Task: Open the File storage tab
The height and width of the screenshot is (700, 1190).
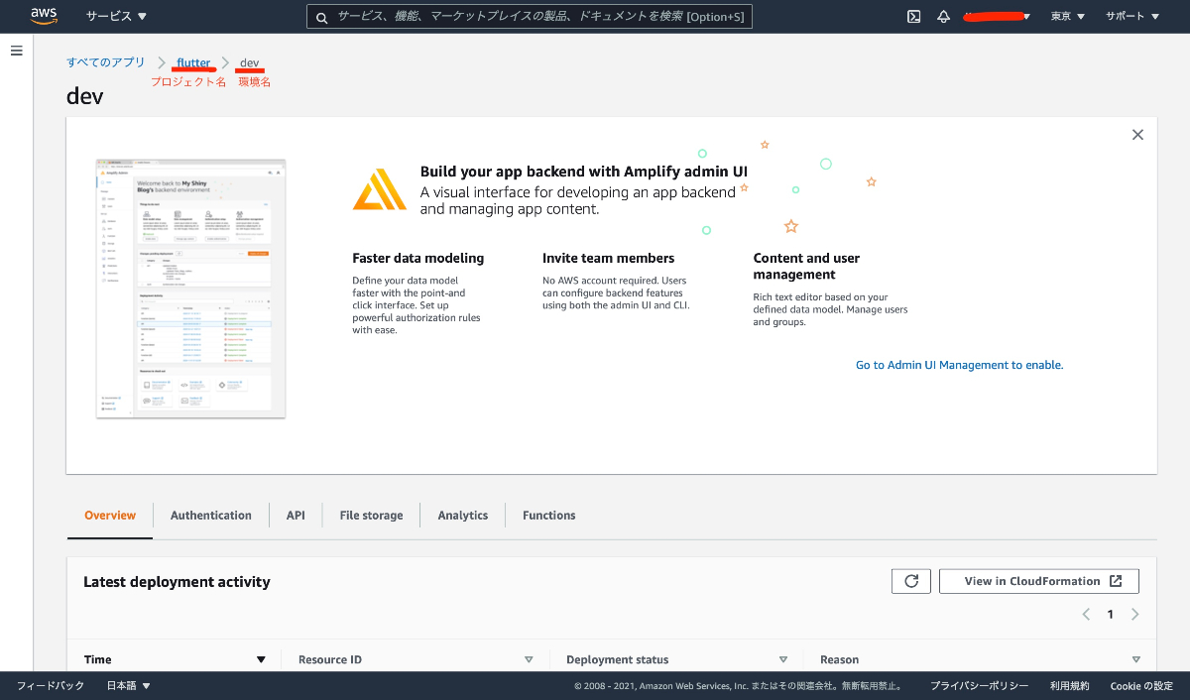Action: pos(371,516)
